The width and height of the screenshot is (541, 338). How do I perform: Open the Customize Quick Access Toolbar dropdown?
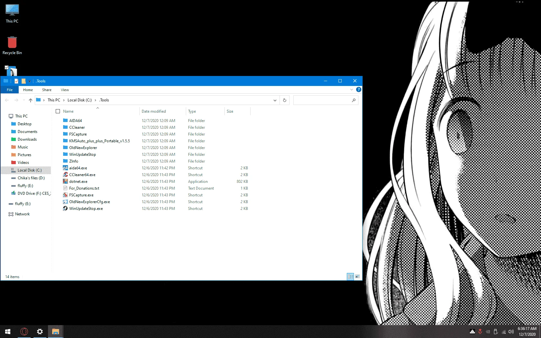[29, 81]
